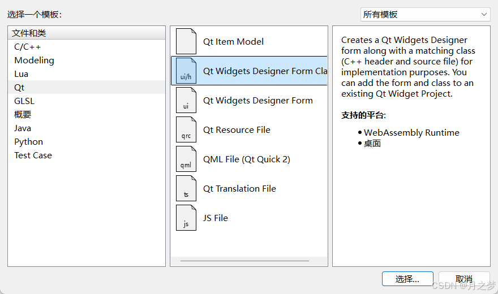Image resolution: width=498 pixels, height=294 pixels.
Task: Choose Qt Widgets Designer Form Class label
Action: (265, 71)
